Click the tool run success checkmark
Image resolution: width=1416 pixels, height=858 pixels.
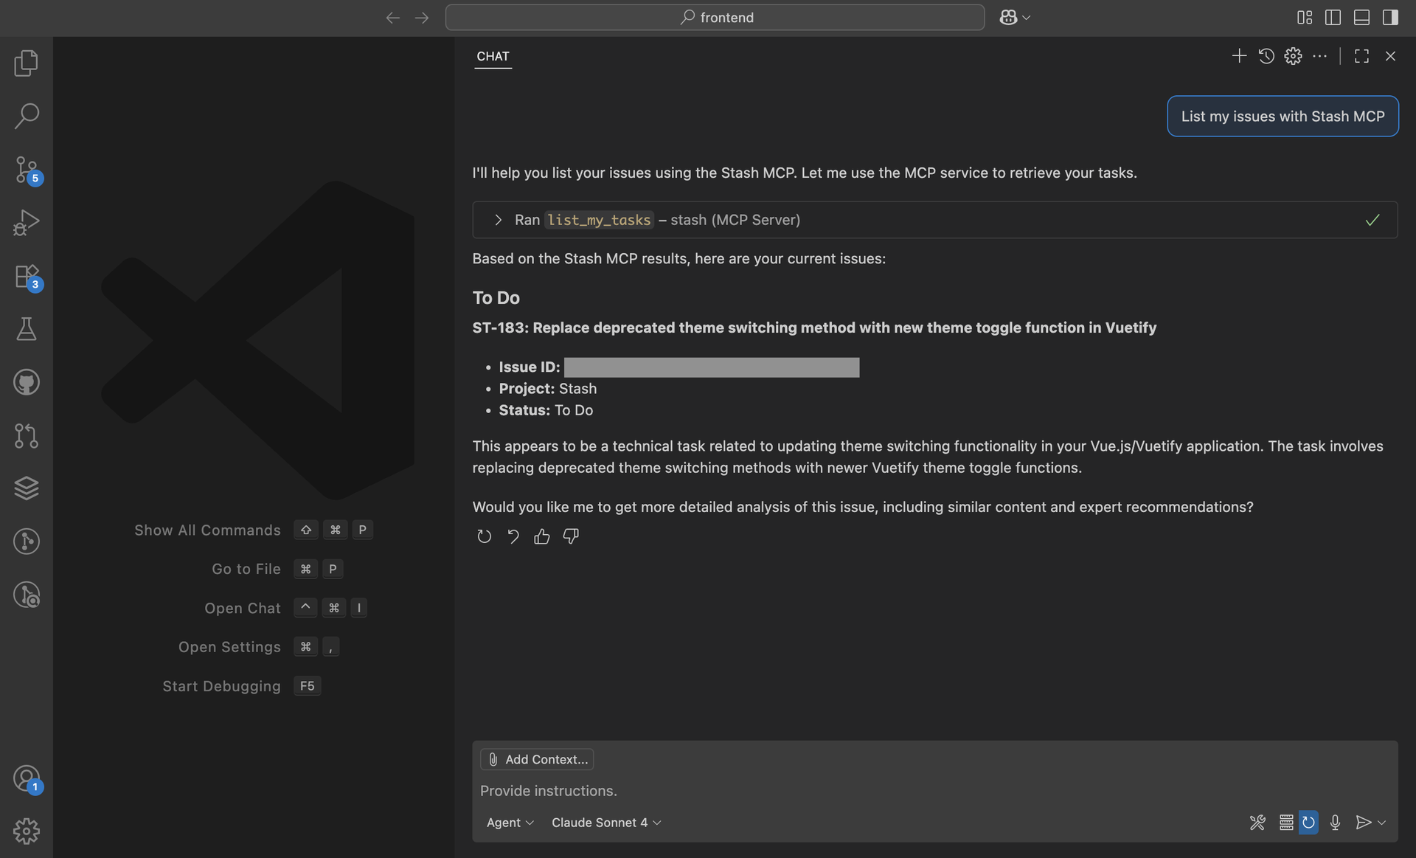1372,220
